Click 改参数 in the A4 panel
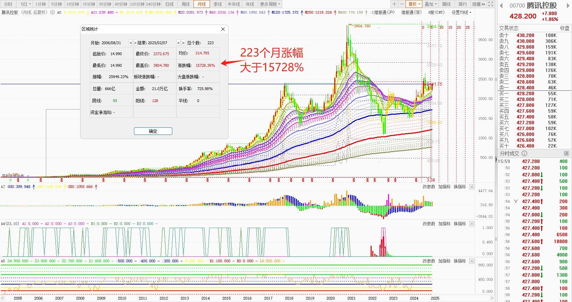Viewport: 572px width, 302px height. [429, 224]
